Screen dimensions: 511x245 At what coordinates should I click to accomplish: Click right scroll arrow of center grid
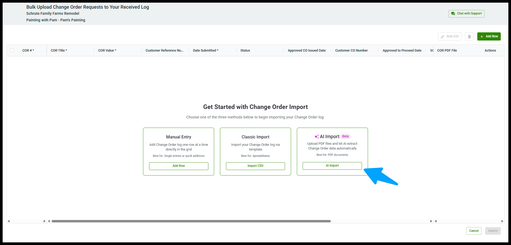431,221
